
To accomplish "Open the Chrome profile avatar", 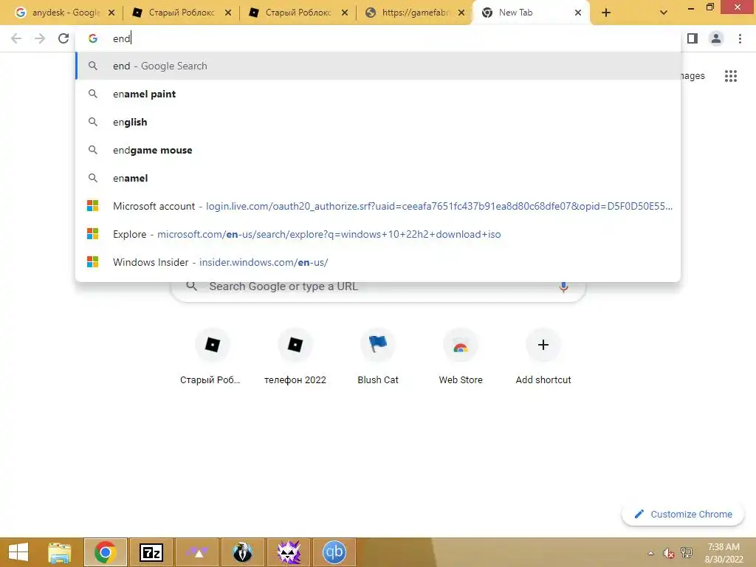I will tap(716, 38).
